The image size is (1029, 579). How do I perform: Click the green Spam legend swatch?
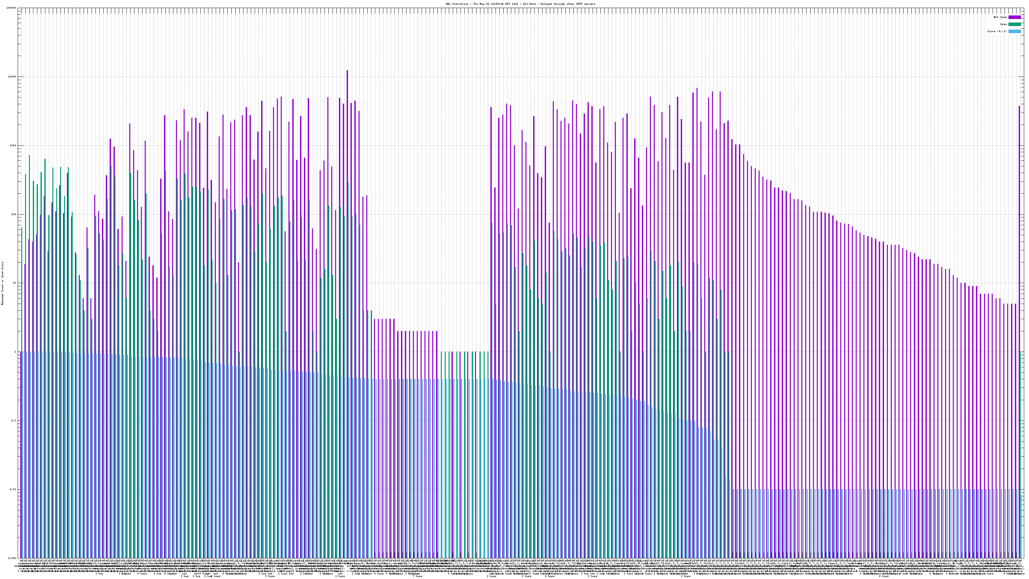pyautogui.click(x=1015, y=24)
